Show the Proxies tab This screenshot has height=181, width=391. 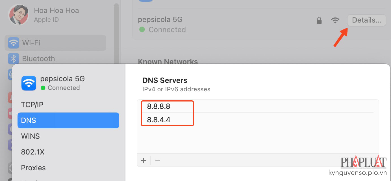[33, 168]
